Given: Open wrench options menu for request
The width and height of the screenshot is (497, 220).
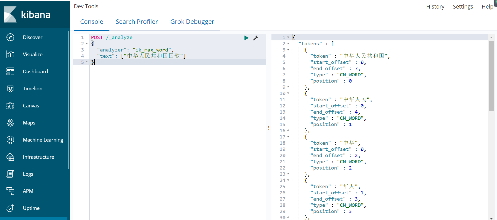Looking at the screenshot, I should tap(256, 38).
